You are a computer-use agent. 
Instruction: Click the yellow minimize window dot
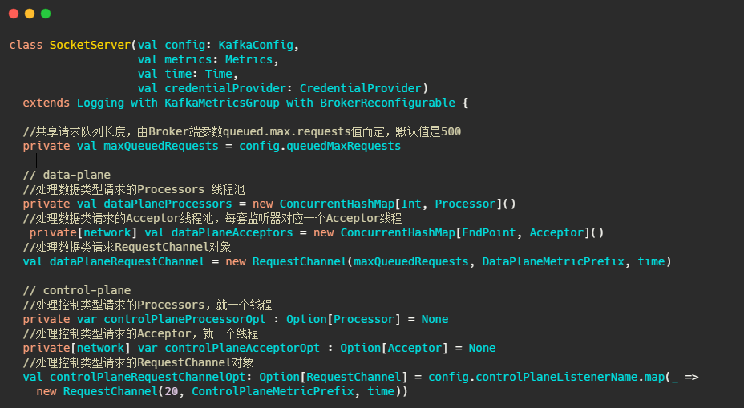[x=30, y=14]
